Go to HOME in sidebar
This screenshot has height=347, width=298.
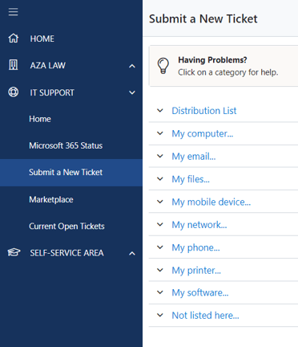point(42,39)
